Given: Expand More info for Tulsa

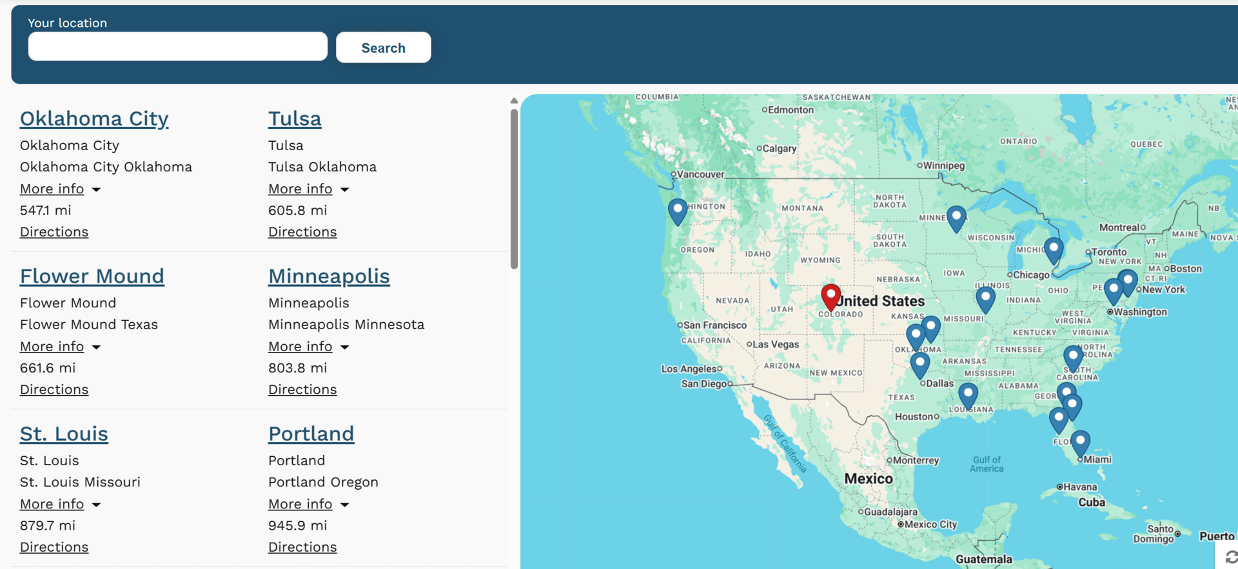Looking at the screenshot, I should coord(308,189).
